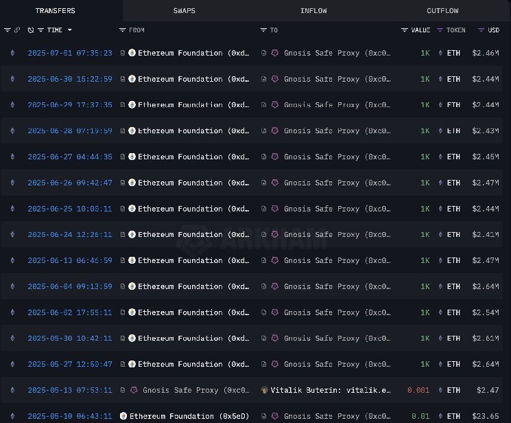Expand the TIME sort dropdown arrow
Image resolution: width=511 pixels, height=423 pixels.
[69, 30]
